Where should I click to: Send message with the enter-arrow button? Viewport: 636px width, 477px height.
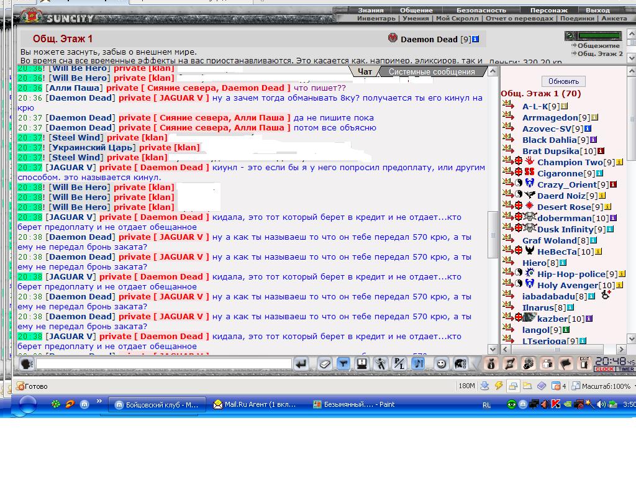301,364
